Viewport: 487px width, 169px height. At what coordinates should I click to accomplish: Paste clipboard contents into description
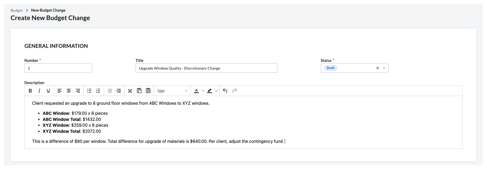(139, 91)
